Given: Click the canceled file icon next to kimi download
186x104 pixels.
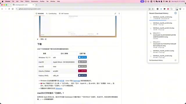Looking at the screenshot, I should [x=151, y=34].
